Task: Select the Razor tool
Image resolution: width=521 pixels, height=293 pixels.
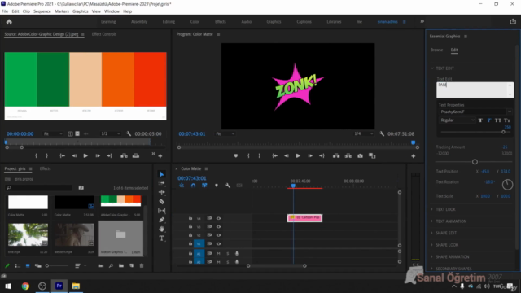Action: pyautogui.click(x=162, y=202)
